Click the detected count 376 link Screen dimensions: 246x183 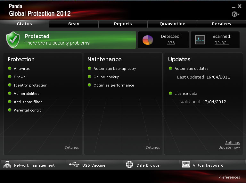pos(171,43)
